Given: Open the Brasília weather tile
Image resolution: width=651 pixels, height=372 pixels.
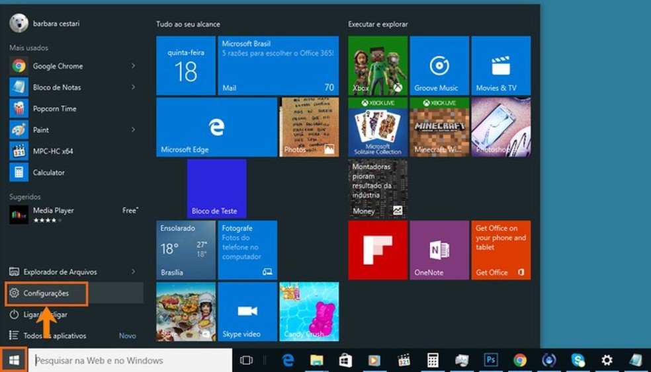Looking at the screenshot, I should pos(186,250).
